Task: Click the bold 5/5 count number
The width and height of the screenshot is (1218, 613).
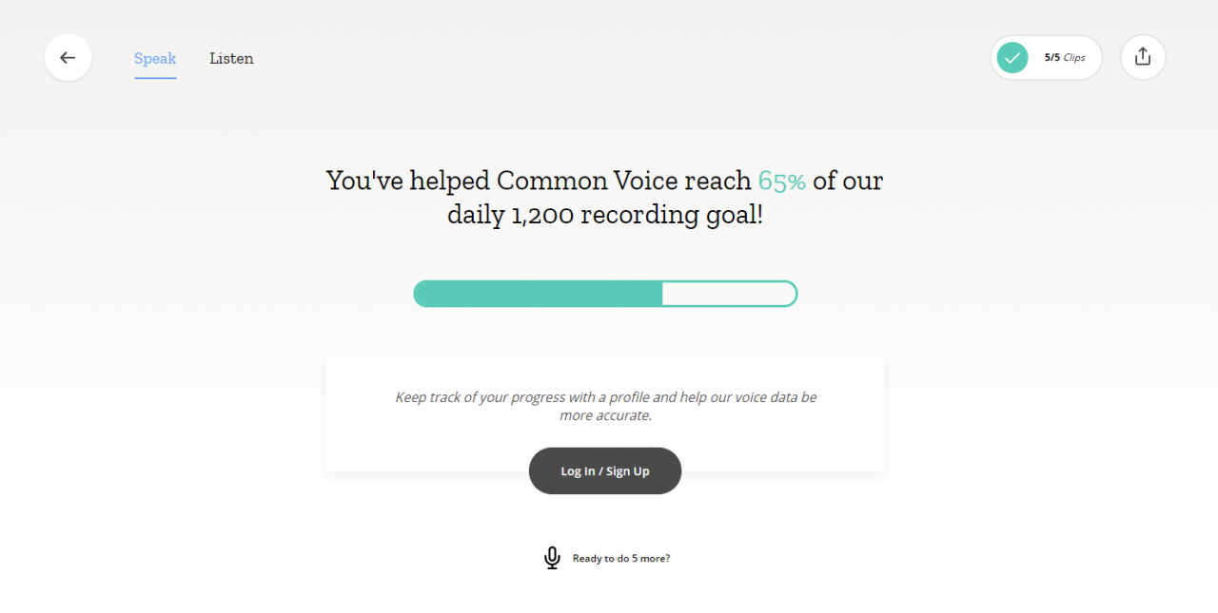Action: tap(1052, 58)
